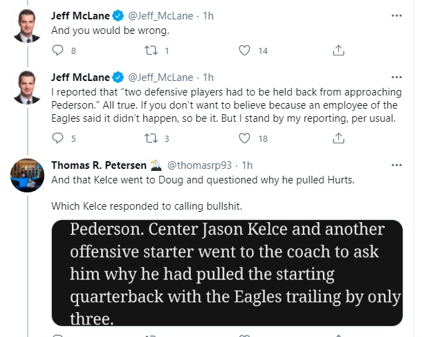Open Jeff McLane's profile picture on first tweet

[x=28, y=27]
